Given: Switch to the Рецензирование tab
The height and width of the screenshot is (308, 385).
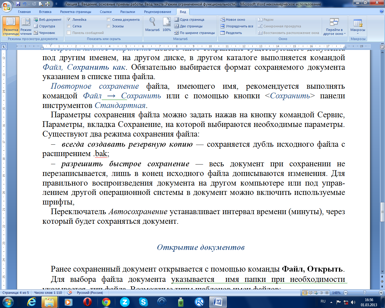Looking at the screenshot, I should (158, 12).
